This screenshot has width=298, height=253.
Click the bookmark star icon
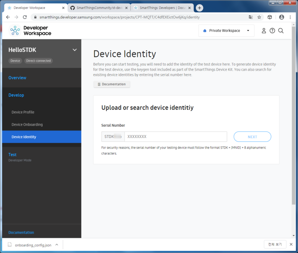tap(259, 17)
